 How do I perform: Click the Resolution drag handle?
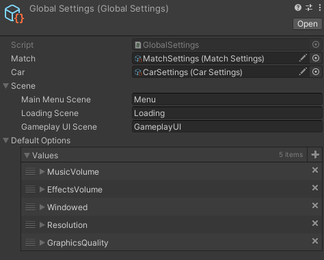tap(30, 225)
